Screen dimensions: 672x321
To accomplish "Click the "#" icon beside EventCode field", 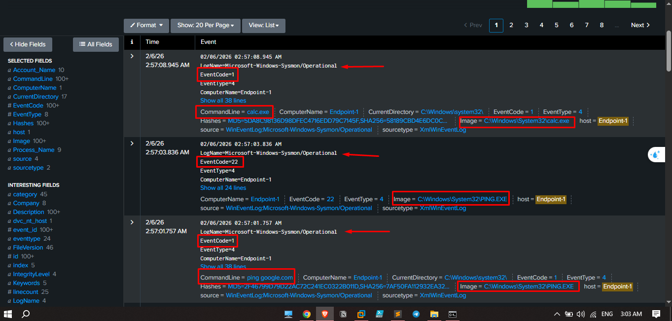I will [x=9, y=105].
